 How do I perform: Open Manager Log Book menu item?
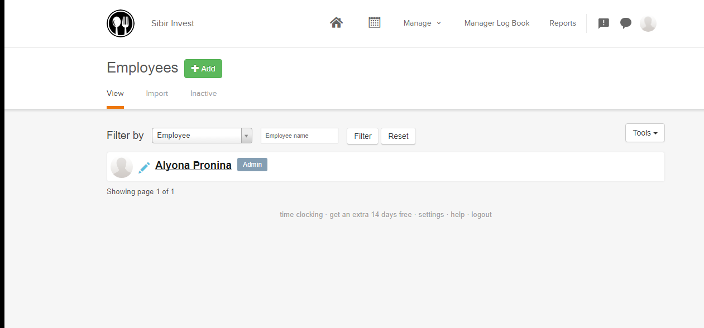pyautogui.click(x=497, y=23)
